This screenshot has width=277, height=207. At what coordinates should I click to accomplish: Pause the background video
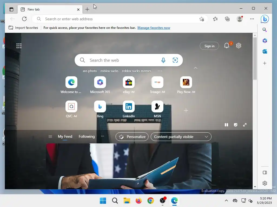(226, 125)
